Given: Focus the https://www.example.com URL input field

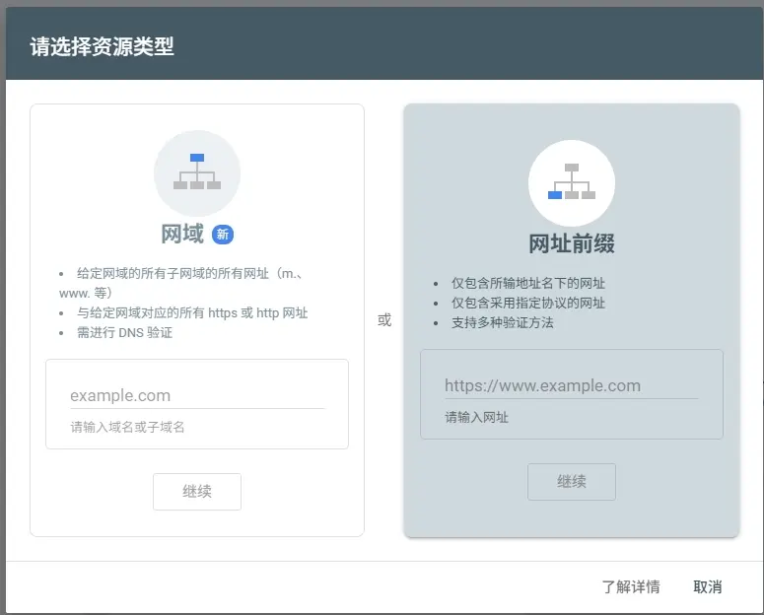Looking at the screenshot, I should pyautogui.click(x=571, y=386).
